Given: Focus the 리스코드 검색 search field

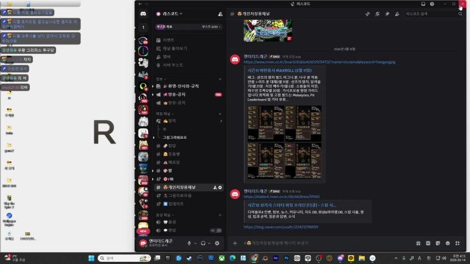Looking at the screenshot, I should [x=434, y=14].
